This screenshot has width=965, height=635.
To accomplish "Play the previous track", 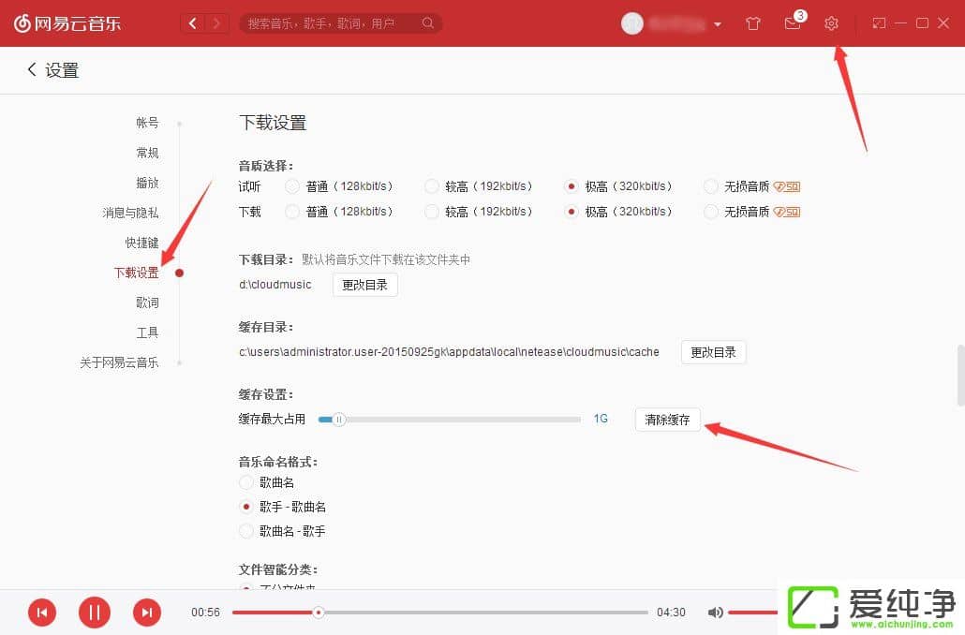I will [x=41, y=612].
